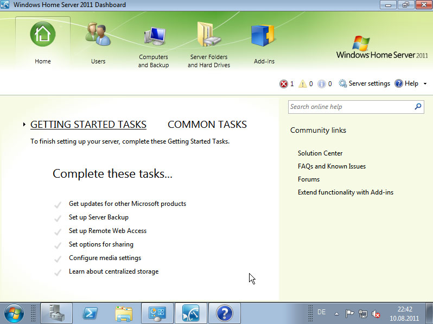Click the Dashboard title bar app icon
The width and height of the screenshot is (433, 324).
click(5, 5)
